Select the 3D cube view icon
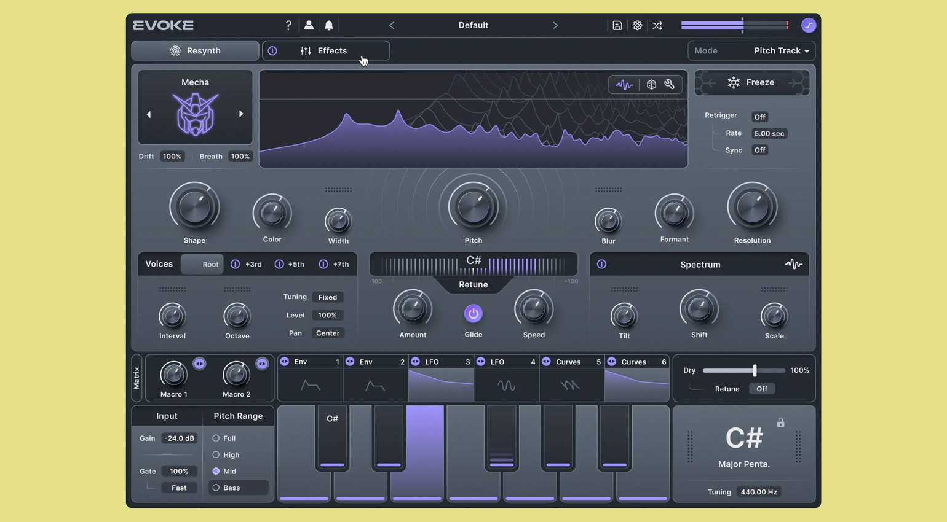 pyautogui.click(x=651, y=85)
